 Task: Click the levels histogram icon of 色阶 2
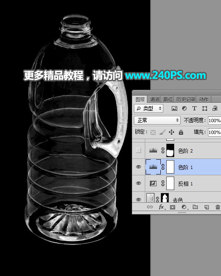pos(153,150)
